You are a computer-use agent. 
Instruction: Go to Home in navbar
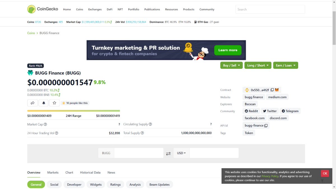point(67,9)
